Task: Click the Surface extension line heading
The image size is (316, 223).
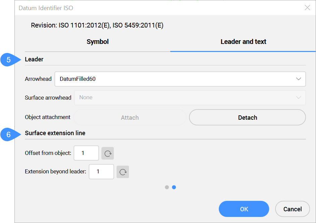Action: (x=55, y=133)
